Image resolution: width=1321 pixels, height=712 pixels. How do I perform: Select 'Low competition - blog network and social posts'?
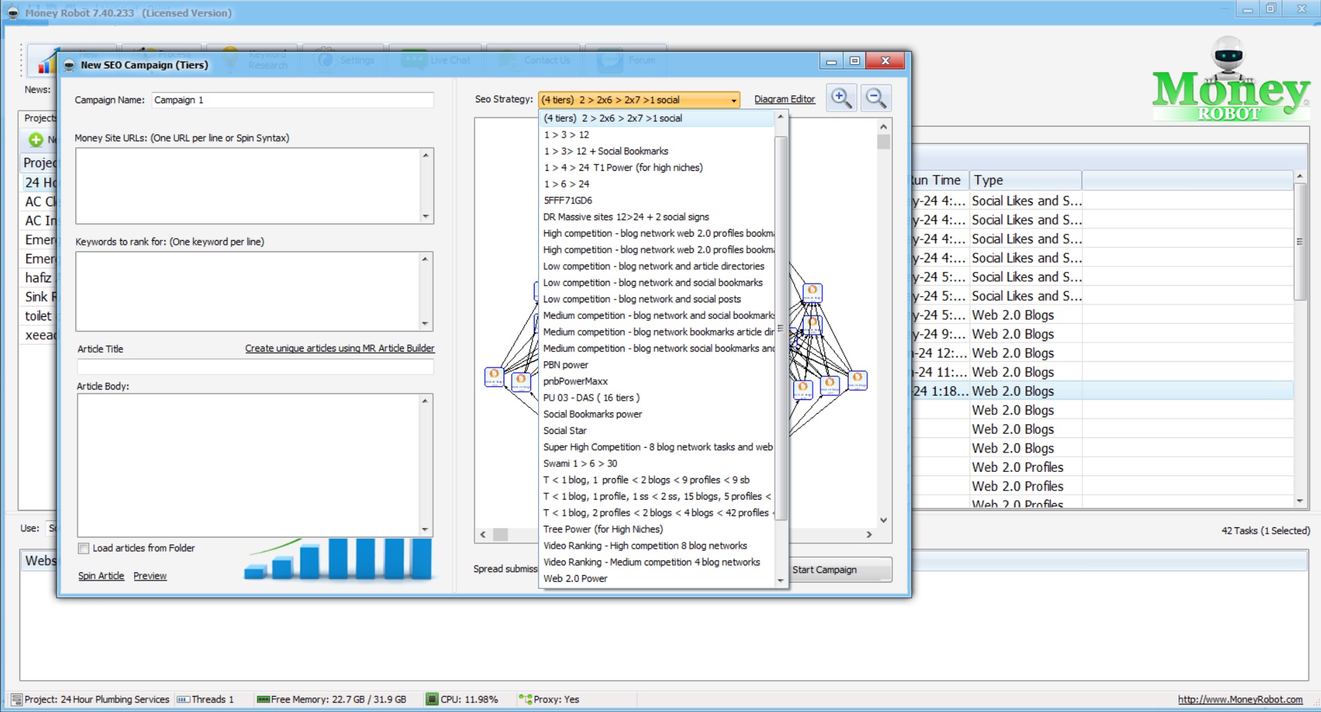(656, 299)
